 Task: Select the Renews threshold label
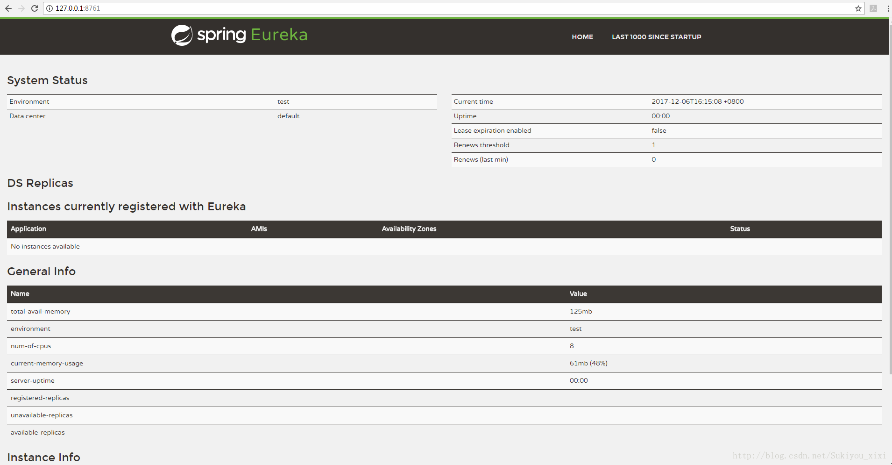tap(481, 145)
